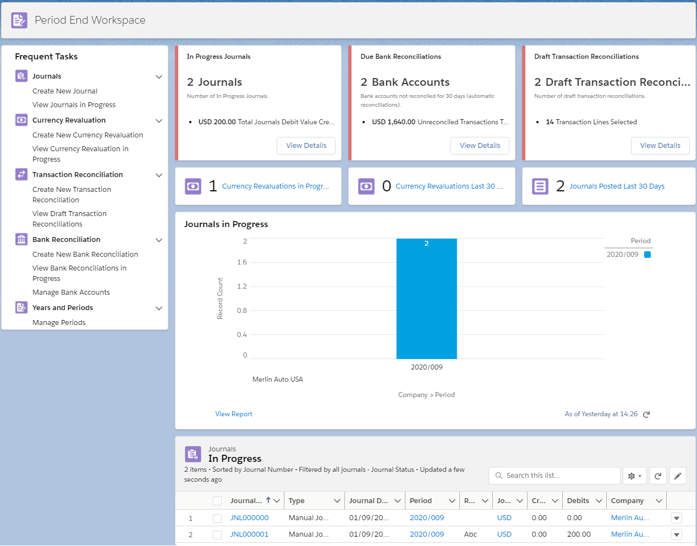Screen dimensions: 697x546
Task: Click the Transaction Reconciliation arrows icon
Action: click(21, 174)
